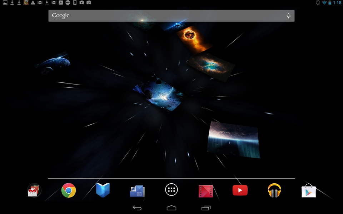This screenshot has height=214, width=343.
Task: Launch Google Play Music headphones app
Action: click(x=274, y=190)
